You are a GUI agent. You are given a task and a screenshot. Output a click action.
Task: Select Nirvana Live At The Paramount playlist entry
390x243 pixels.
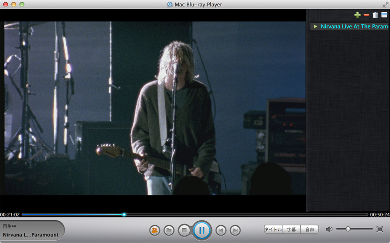point(350,27)
